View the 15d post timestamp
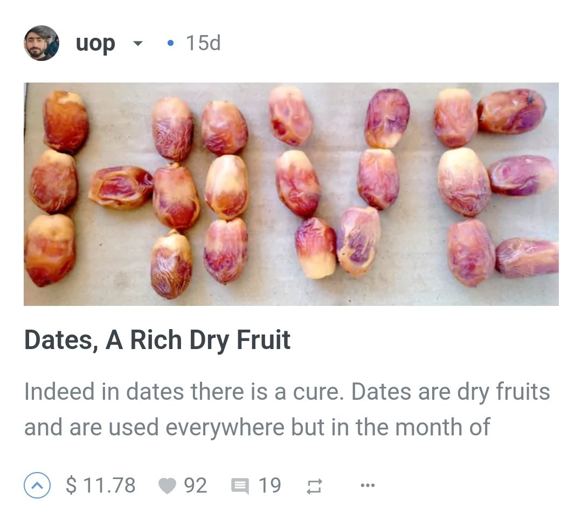Viewport: 582px width, 519px height. coord(203,43)
